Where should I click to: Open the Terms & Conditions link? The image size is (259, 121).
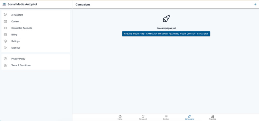pyautogui.click(x=36, y=65)
